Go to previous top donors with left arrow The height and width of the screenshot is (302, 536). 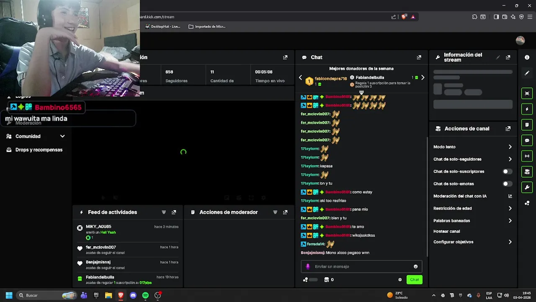click(300, 78)
